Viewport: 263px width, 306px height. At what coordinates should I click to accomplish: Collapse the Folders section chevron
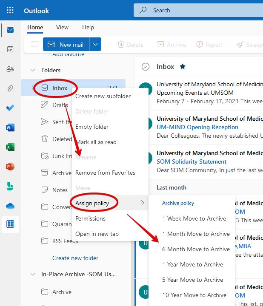[x=33, y=71]
